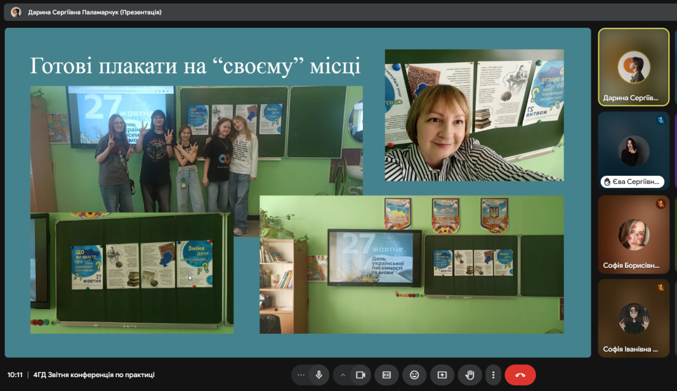677x391 pixels.
Task: Click muted mic icon on Софія Іванівна's tile
Action: (x=660, y=287)
